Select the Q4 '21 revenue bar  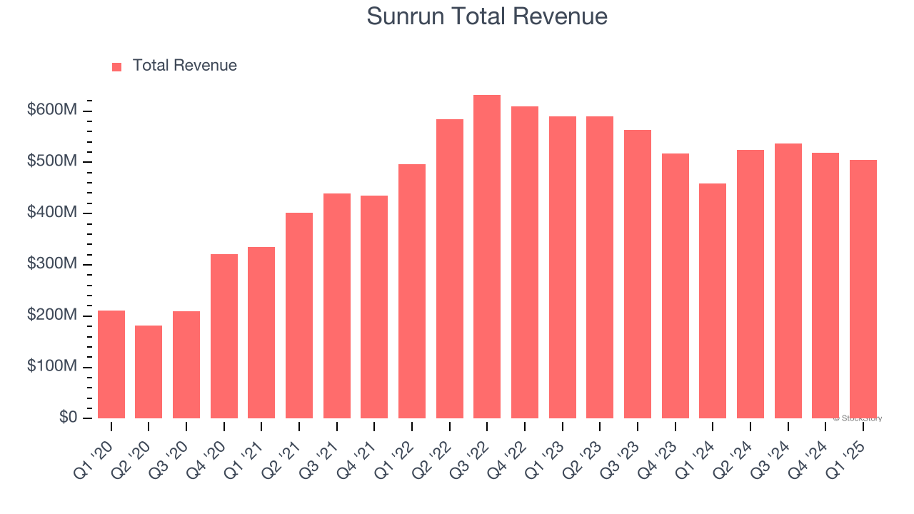coord(374,307)
